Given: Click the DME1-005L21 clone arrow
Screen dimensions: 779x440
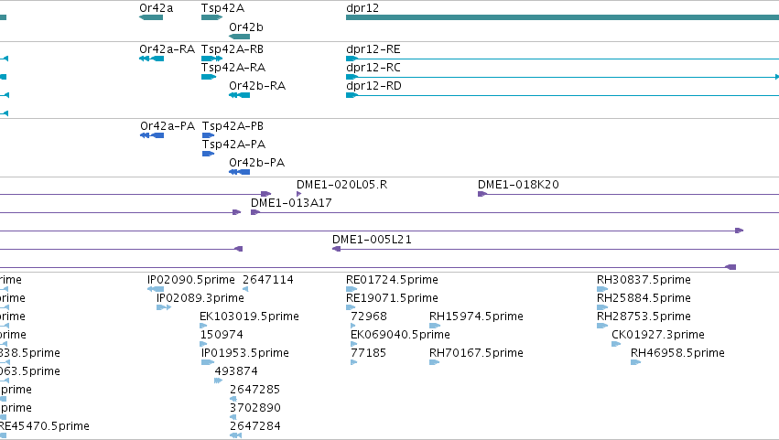Looking at the screenshot, I should 336,249.
